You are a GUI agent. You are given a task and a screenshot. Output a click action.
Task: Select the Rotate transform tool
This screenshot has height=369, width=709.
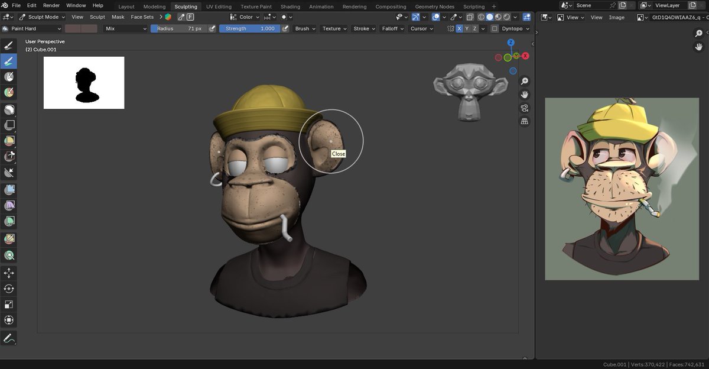[9, 289]
